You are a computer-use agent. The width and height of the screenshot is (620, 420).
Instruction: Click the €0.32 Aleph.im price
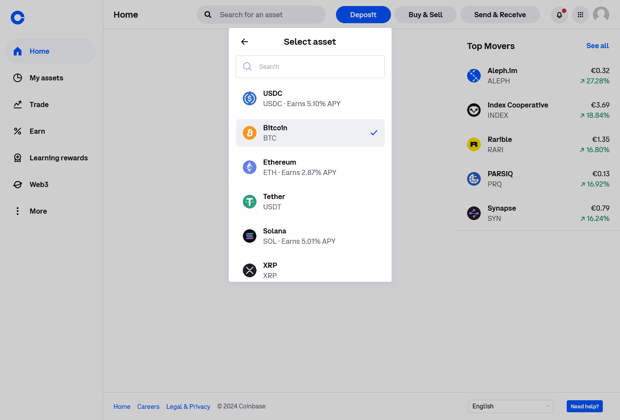pos(600,71)
